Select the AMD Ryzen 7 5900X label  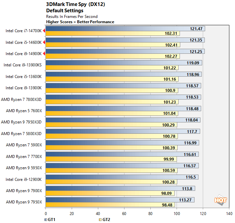point(24,145)
